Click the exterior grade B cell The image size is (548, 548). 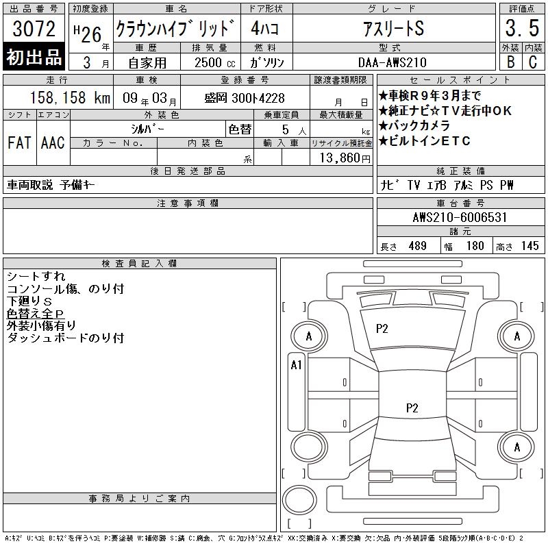pyautogui.click(x=510, y=62)
